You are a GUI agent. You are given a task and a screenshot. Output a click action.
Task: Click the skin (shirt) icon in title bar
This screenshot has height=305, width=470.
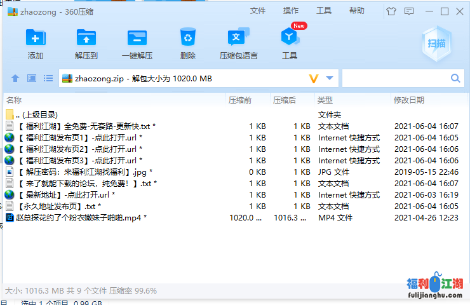391,11
